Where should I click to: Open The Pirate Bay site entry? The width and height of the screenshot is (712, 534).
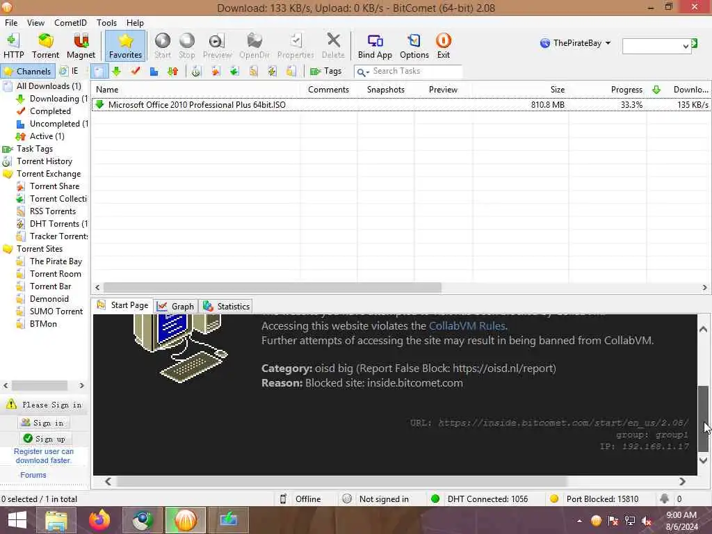click(56, 261)
